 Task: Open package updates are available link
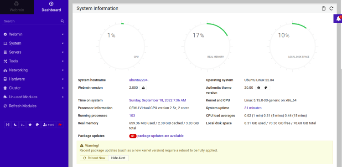[x=161, y=136]
